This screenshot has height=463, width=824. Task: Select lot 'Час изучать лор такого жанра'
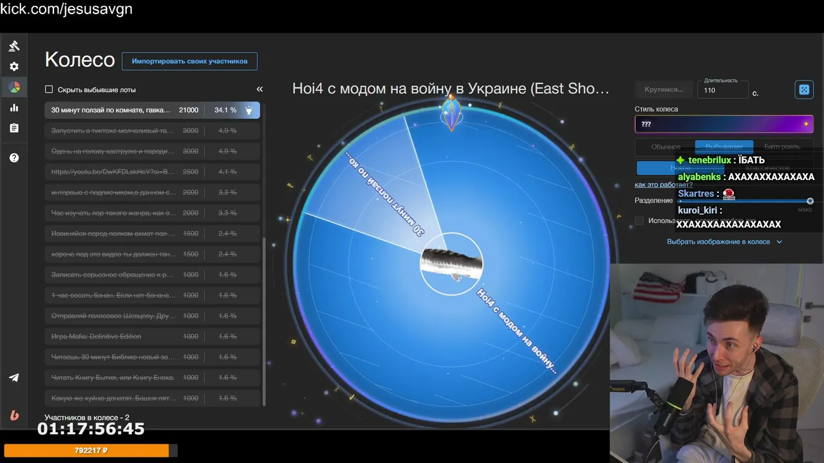point(153,213)
